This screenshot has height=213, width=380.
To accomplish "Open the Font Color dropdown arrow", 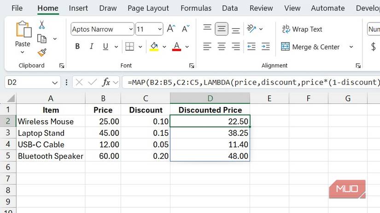I will coord(187,47).
